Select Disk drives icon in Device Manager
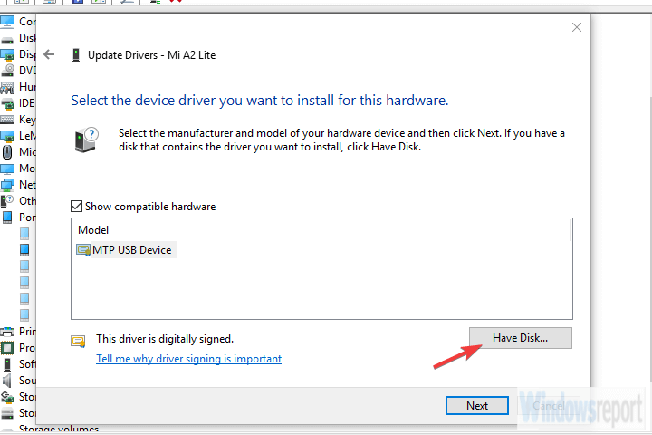The image size is (652, 435). 7,40
